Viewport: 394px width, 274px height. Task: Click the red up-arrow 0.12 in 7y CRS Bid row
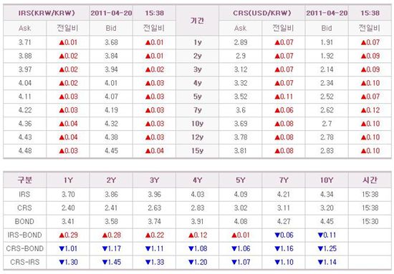coord(370,110)
